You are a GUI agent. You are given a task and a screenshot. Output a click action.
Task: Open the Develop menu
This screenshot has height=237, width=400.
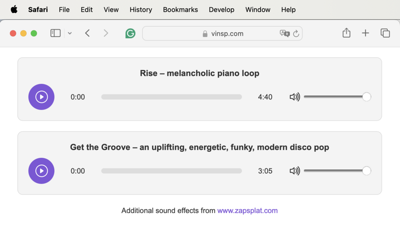coord(221,10)
